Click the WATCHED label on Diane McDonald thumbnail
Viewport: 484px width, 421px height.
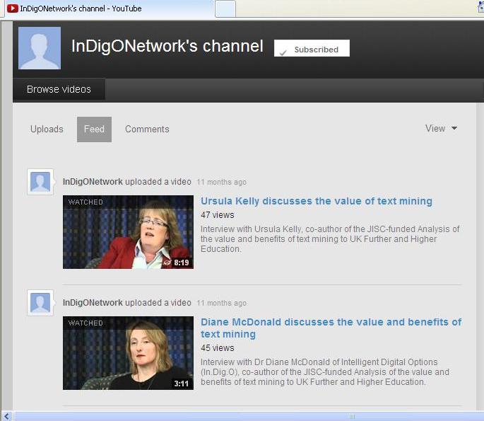coord(85,323)
